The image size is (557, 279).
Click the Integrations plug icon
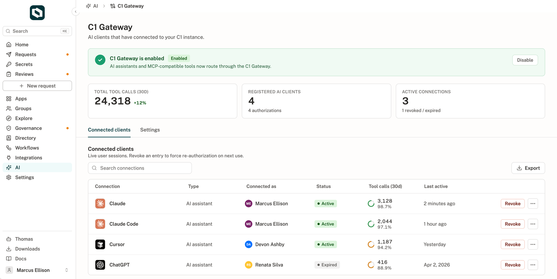9,158
